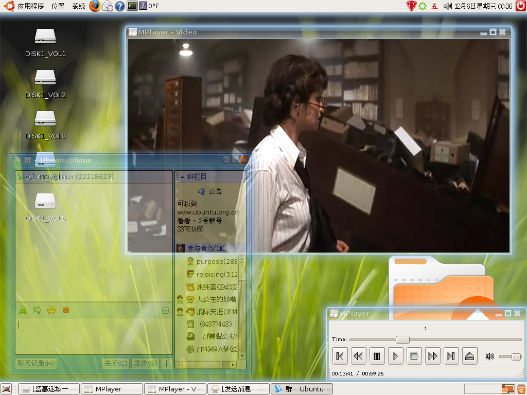The image size is (527, 395).
Task: Click the MPlayer eject button
Action: coord(469,356)
